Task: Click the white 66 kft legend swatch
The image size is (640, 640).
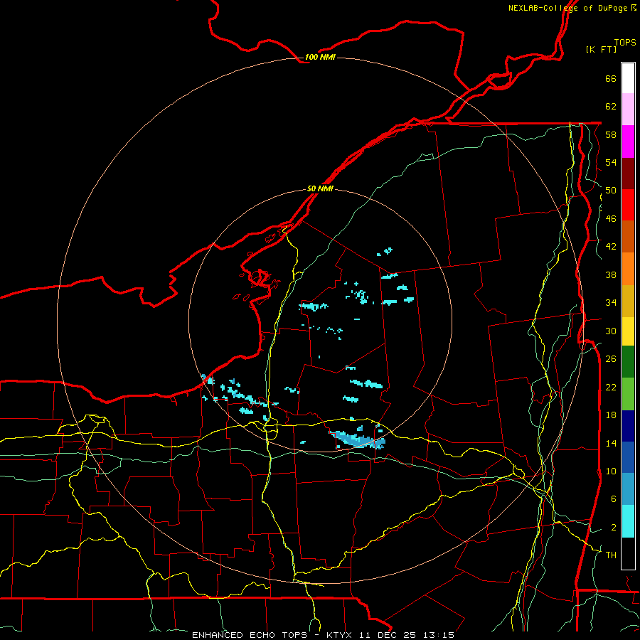Action: click(x=628, y=78)
